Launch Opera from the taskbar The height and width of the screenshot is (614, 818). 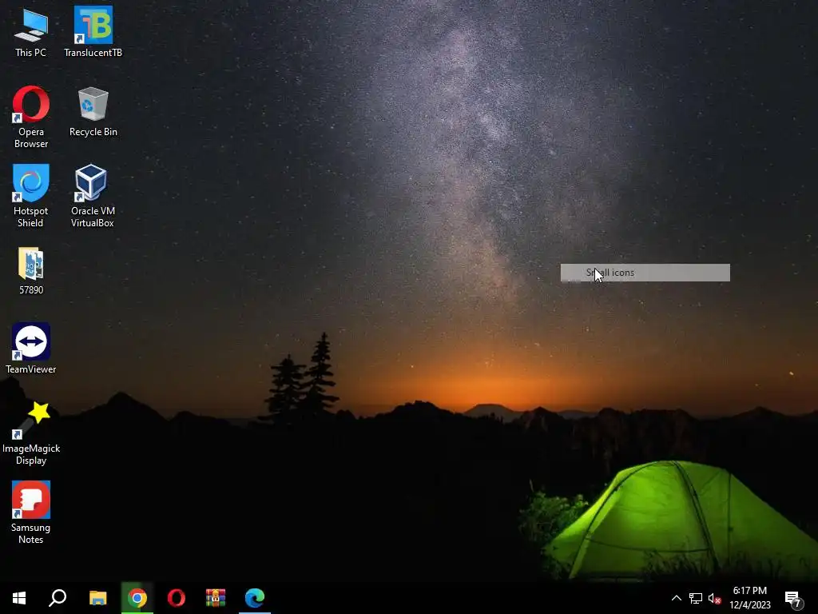point(177,598)
